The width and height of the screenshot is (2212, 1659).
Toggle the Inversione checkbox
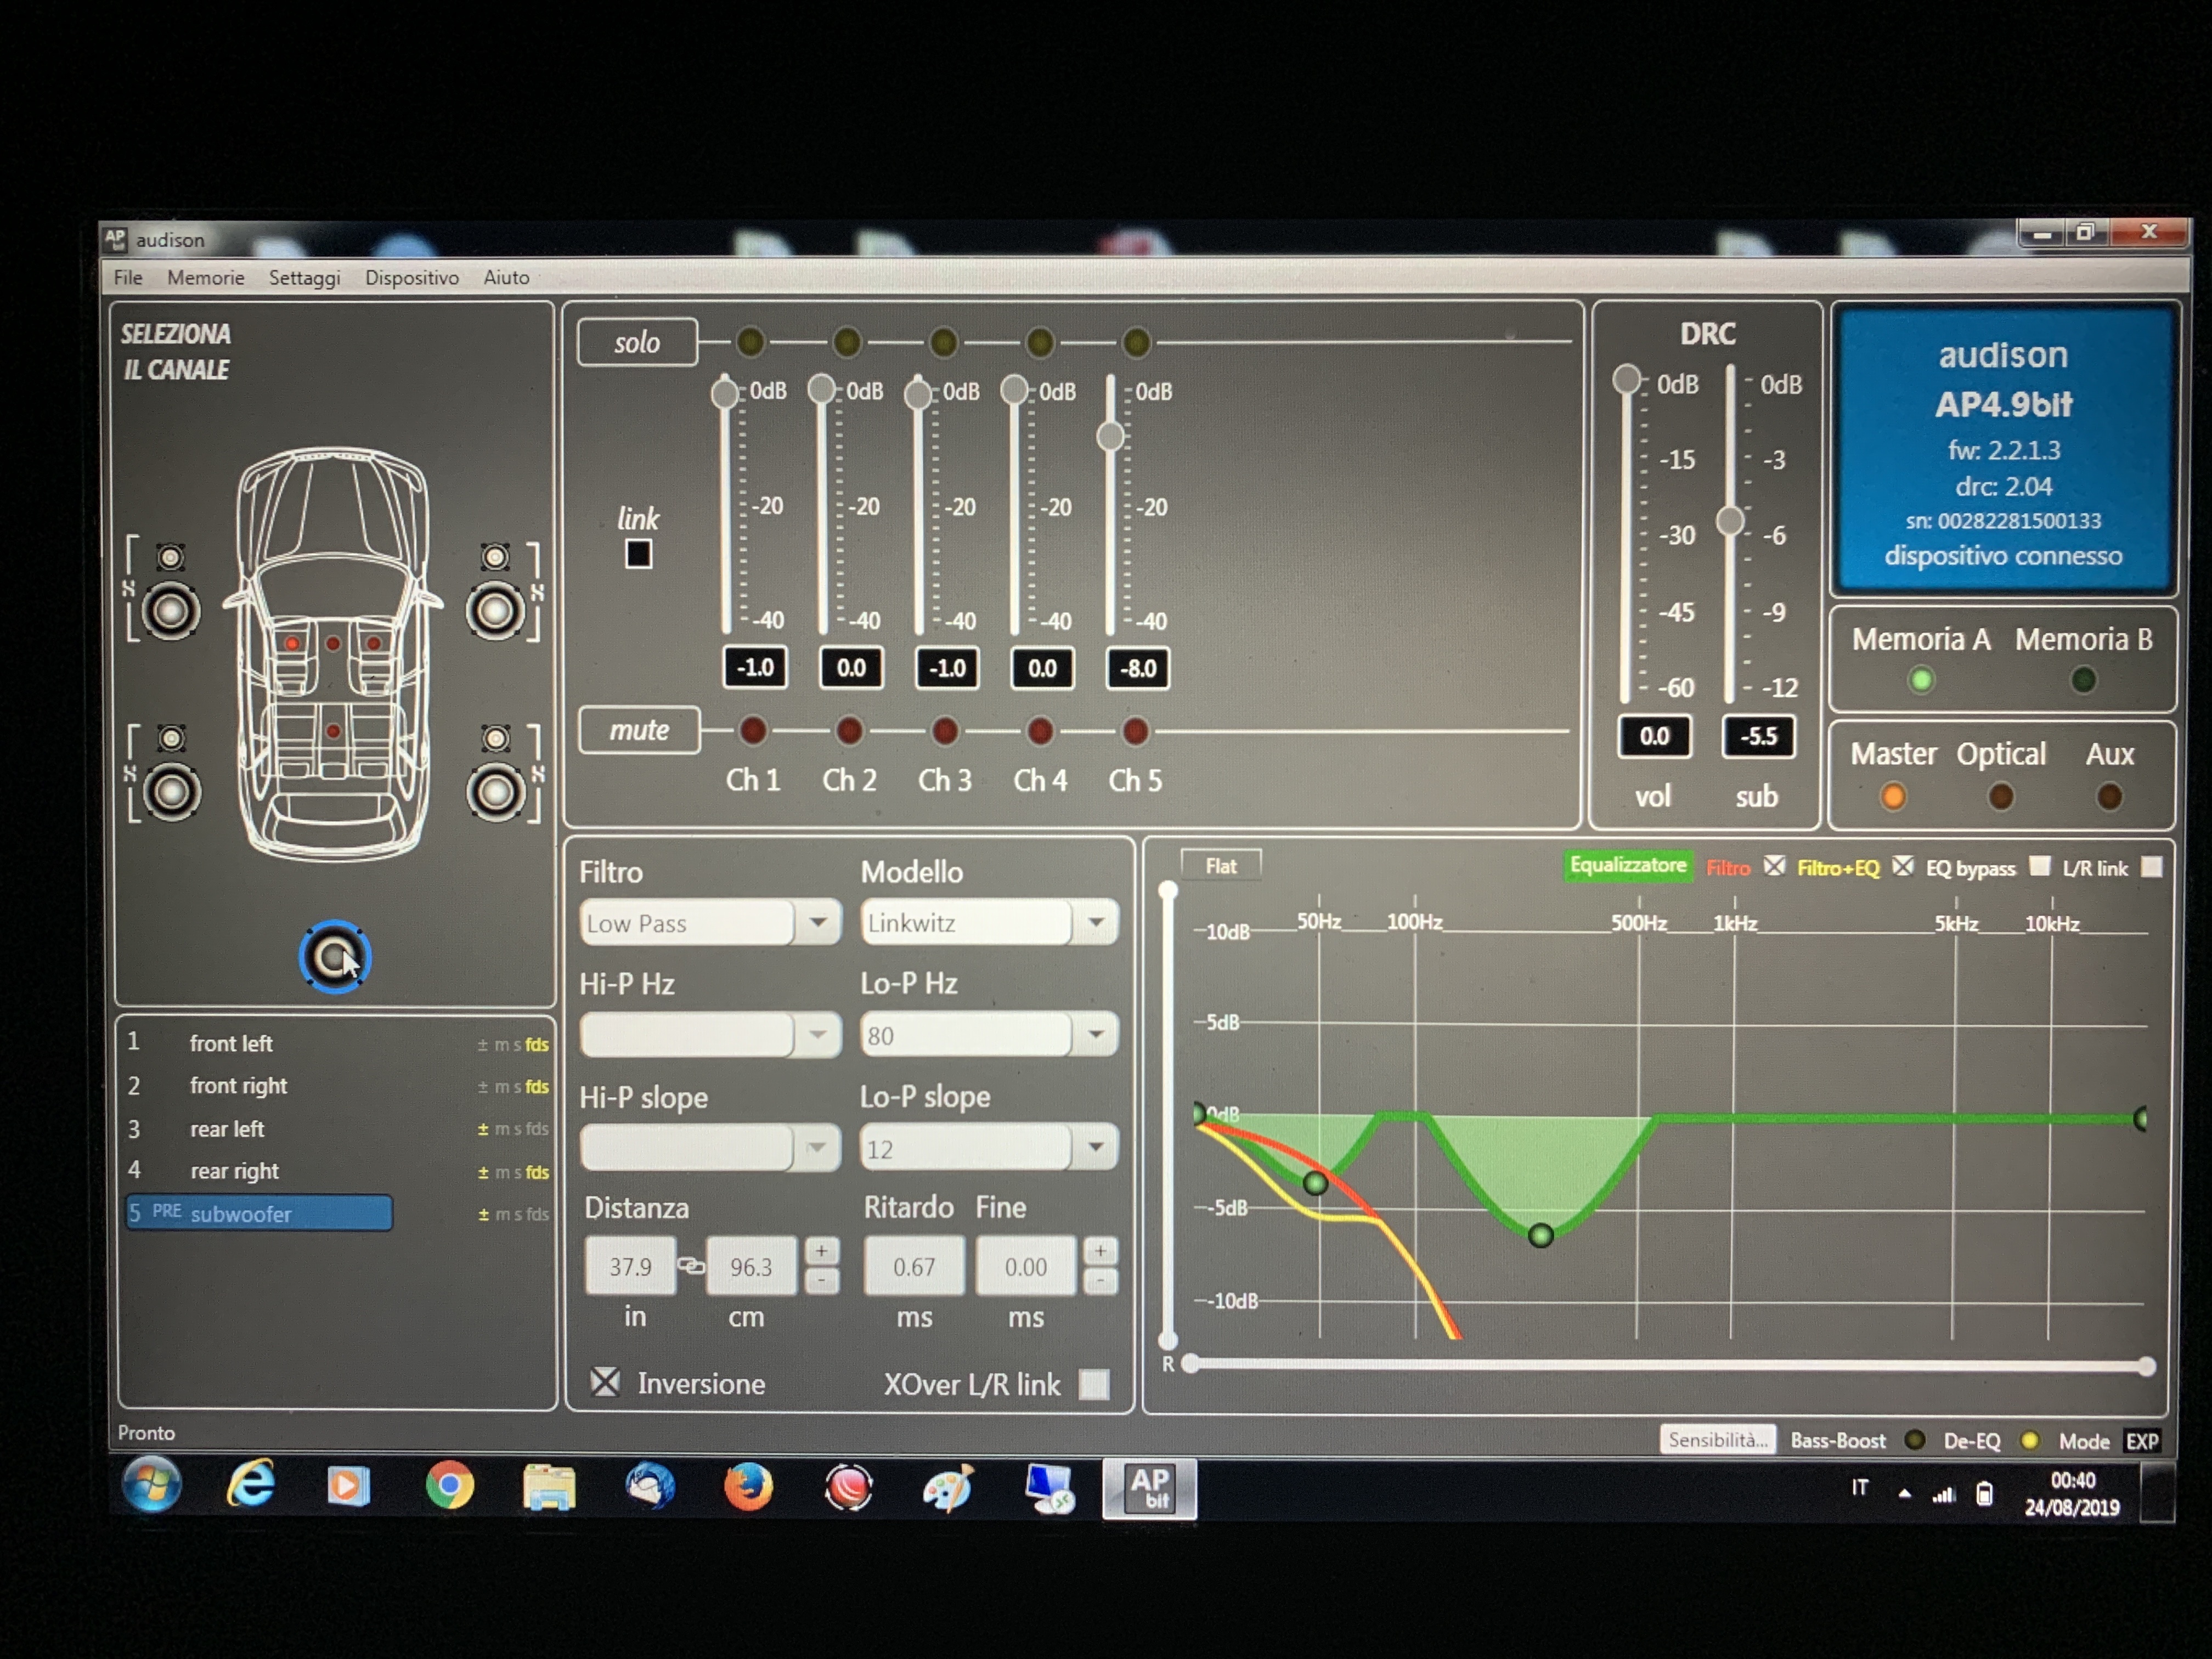click(x=605, y=1382)
